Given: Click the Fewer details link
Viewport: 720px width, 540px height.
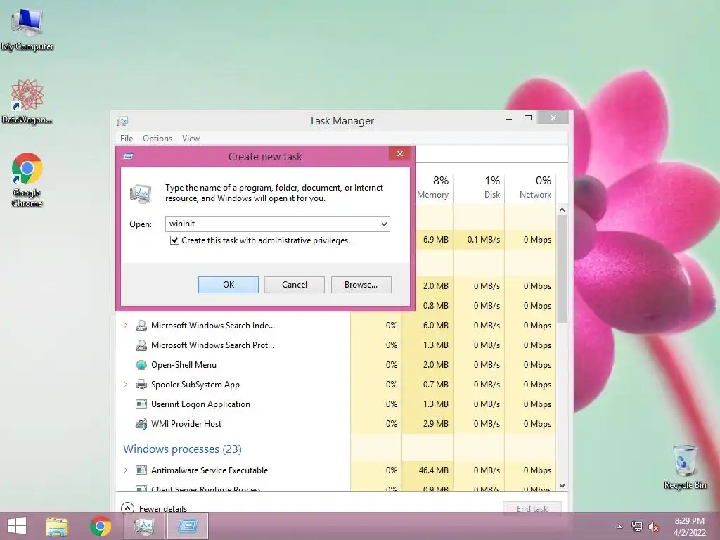Looking at the screenshot, I should (163, 509).
